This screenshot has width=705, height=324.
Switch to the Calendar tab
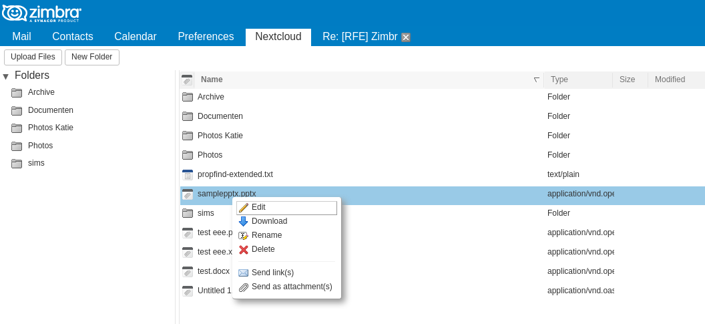(x=136, y=37)
